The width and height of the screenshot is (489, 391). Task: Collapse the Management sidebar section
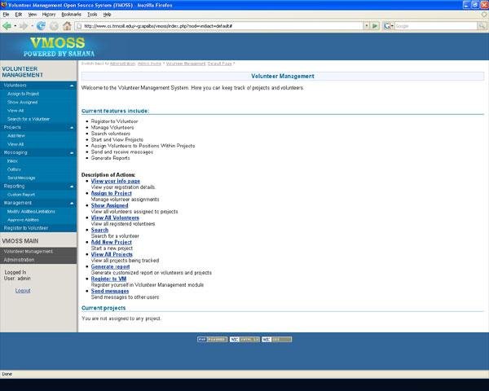[72, 204]
